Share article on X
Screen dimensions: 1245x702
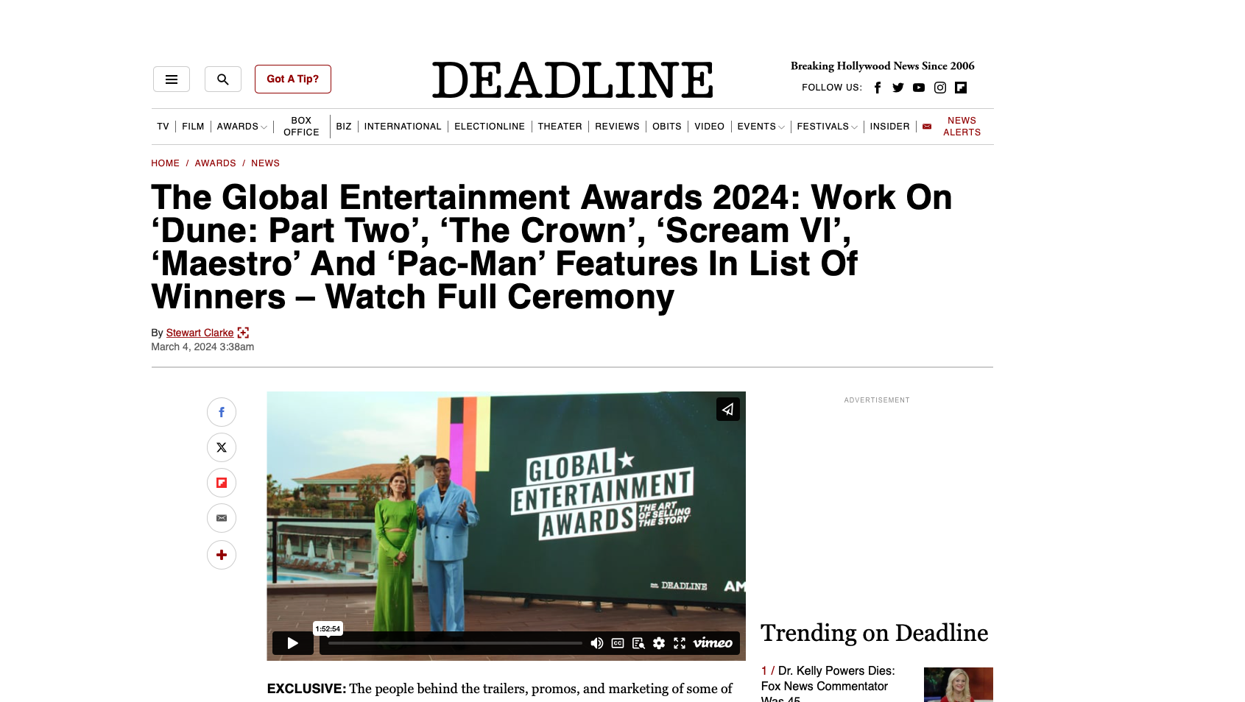222,447
